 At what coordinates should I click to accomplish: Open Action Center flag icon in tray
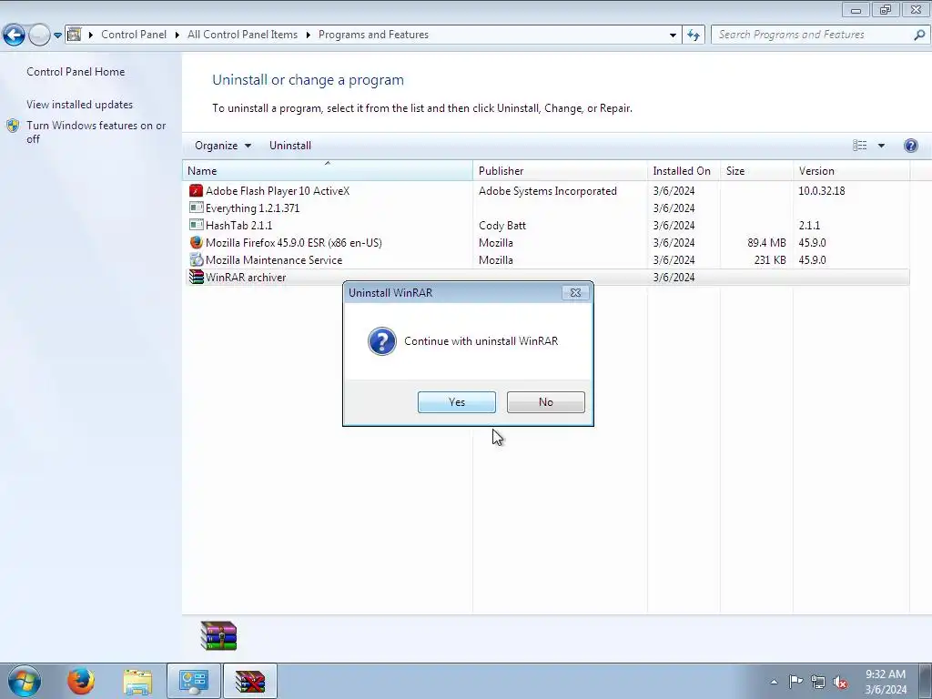pos(795,681)
